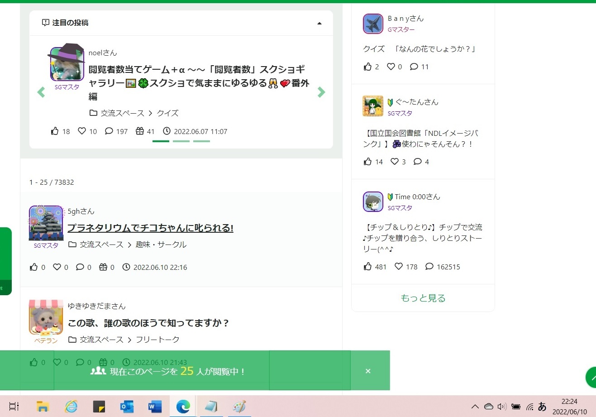Image resolution: width=596 pixels, height=417 pixels.
Task: Toggle the Japanese IME あ indicator
Action: 542,407
